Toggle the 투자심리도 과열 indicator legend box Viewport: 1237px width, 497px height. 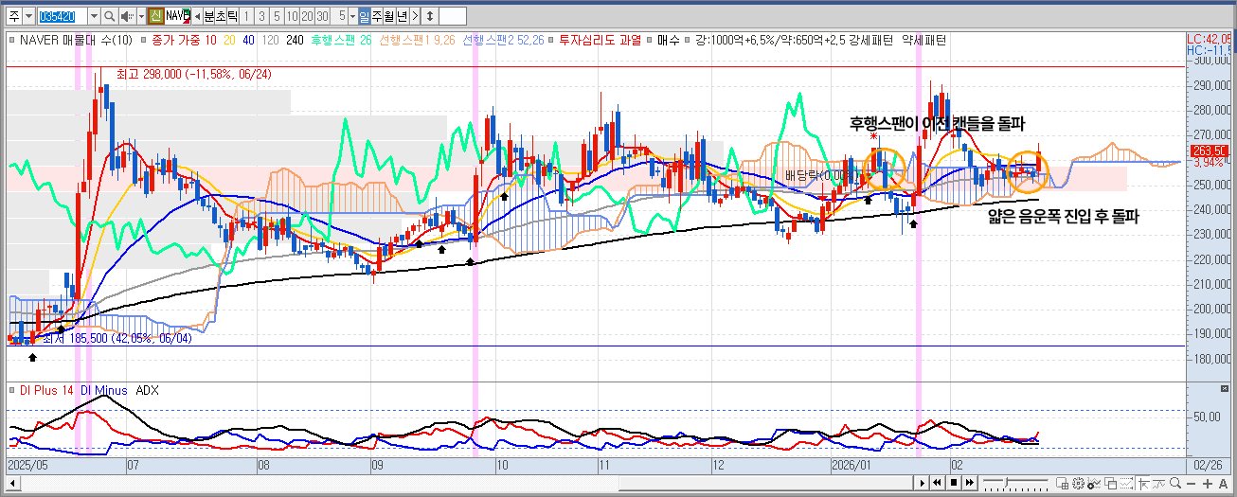pyautogui.click(x=552, y=41)
